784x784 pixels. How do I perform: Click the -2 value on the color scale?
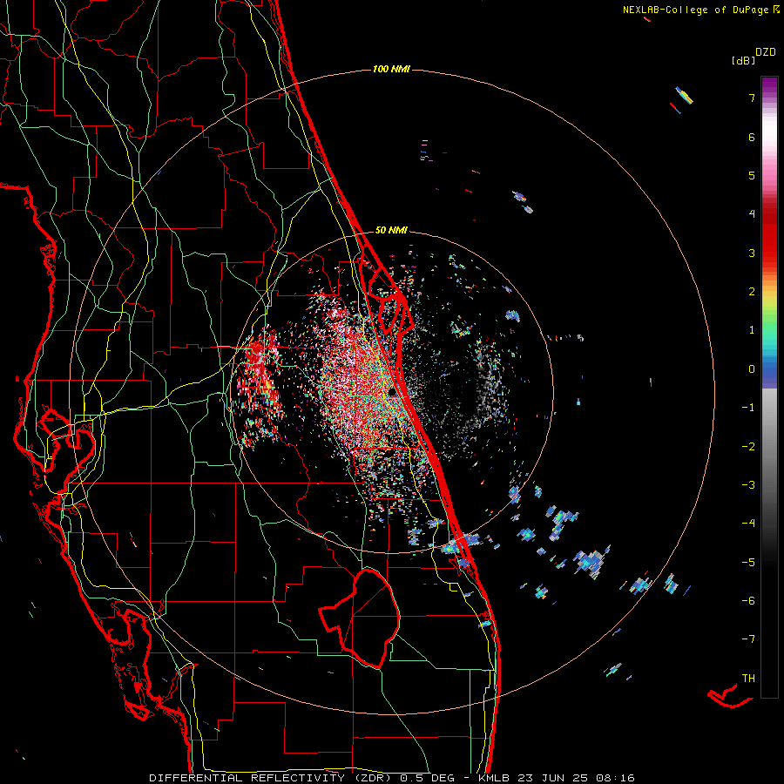click(748, 446)
